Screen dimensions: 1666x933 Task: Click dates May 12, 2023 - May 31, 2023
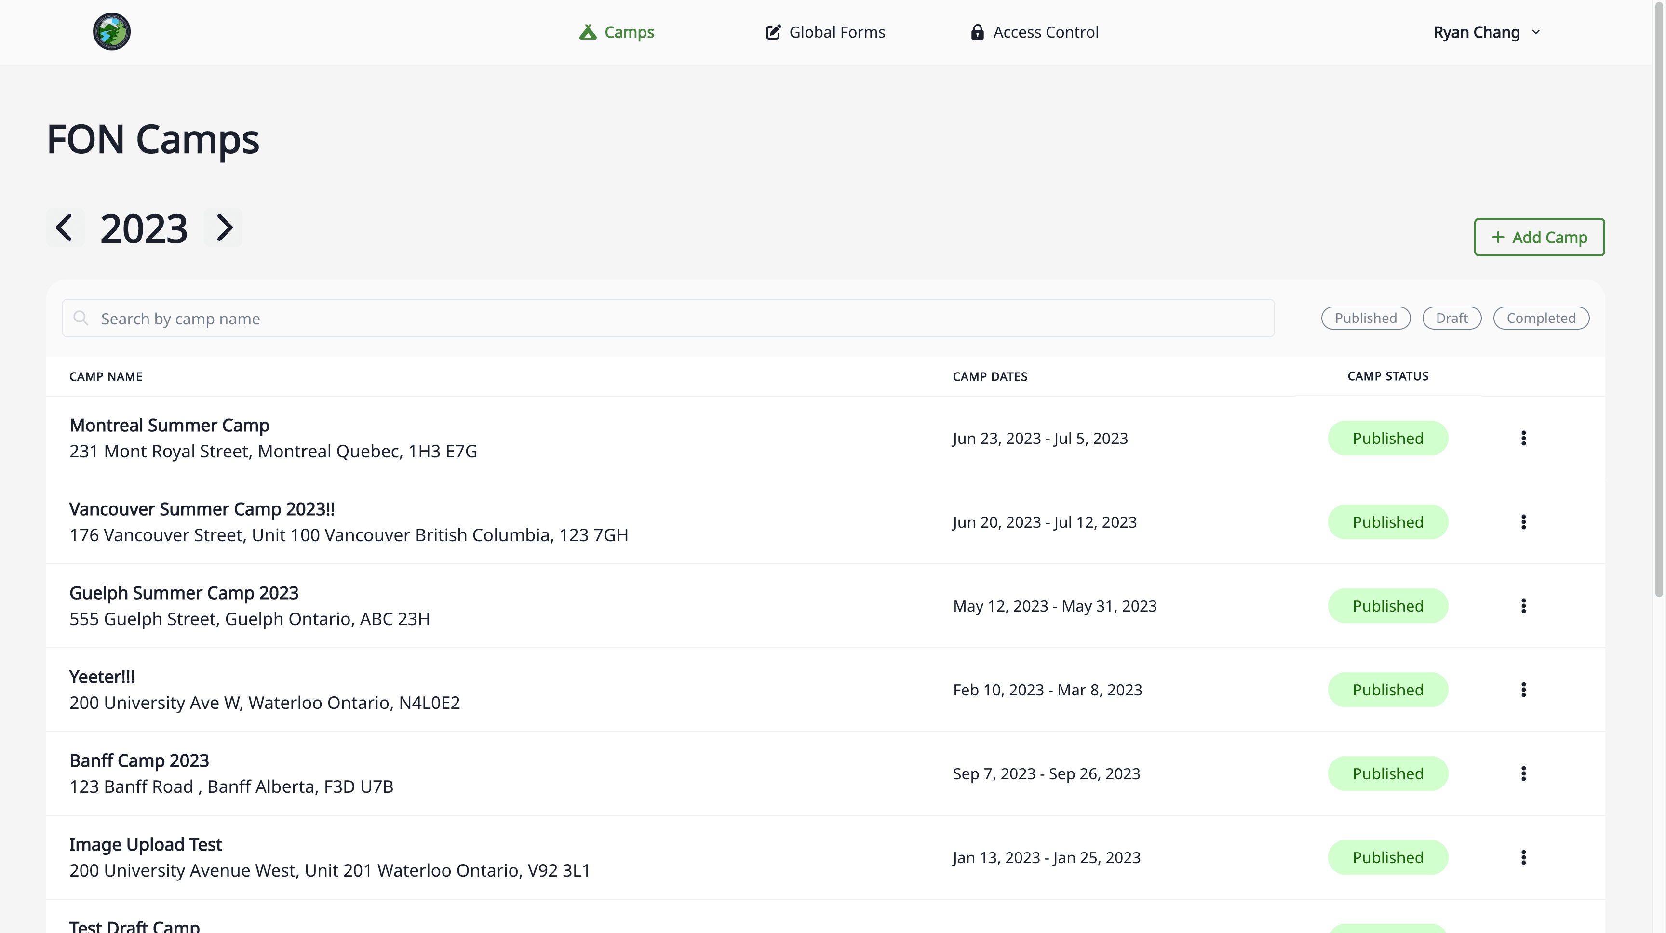pos(1055,606)
